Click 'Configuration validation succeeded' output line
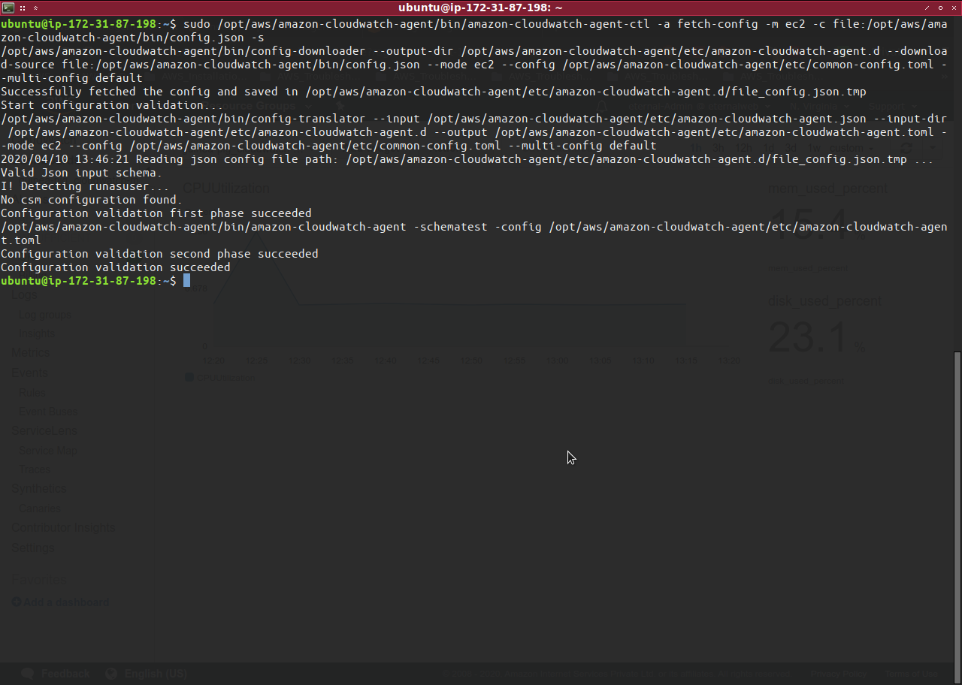 click(x=116, y=267)
